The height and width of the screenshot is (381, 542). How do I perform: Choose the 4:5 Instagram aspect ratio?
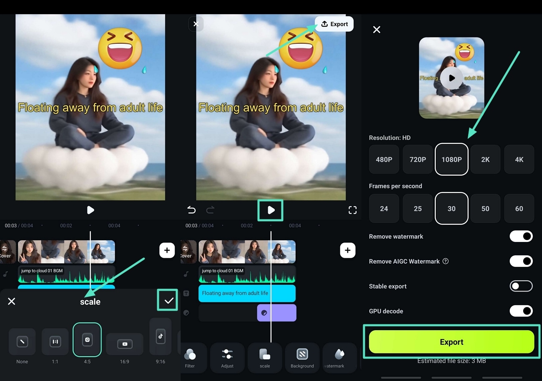point(87,340)
